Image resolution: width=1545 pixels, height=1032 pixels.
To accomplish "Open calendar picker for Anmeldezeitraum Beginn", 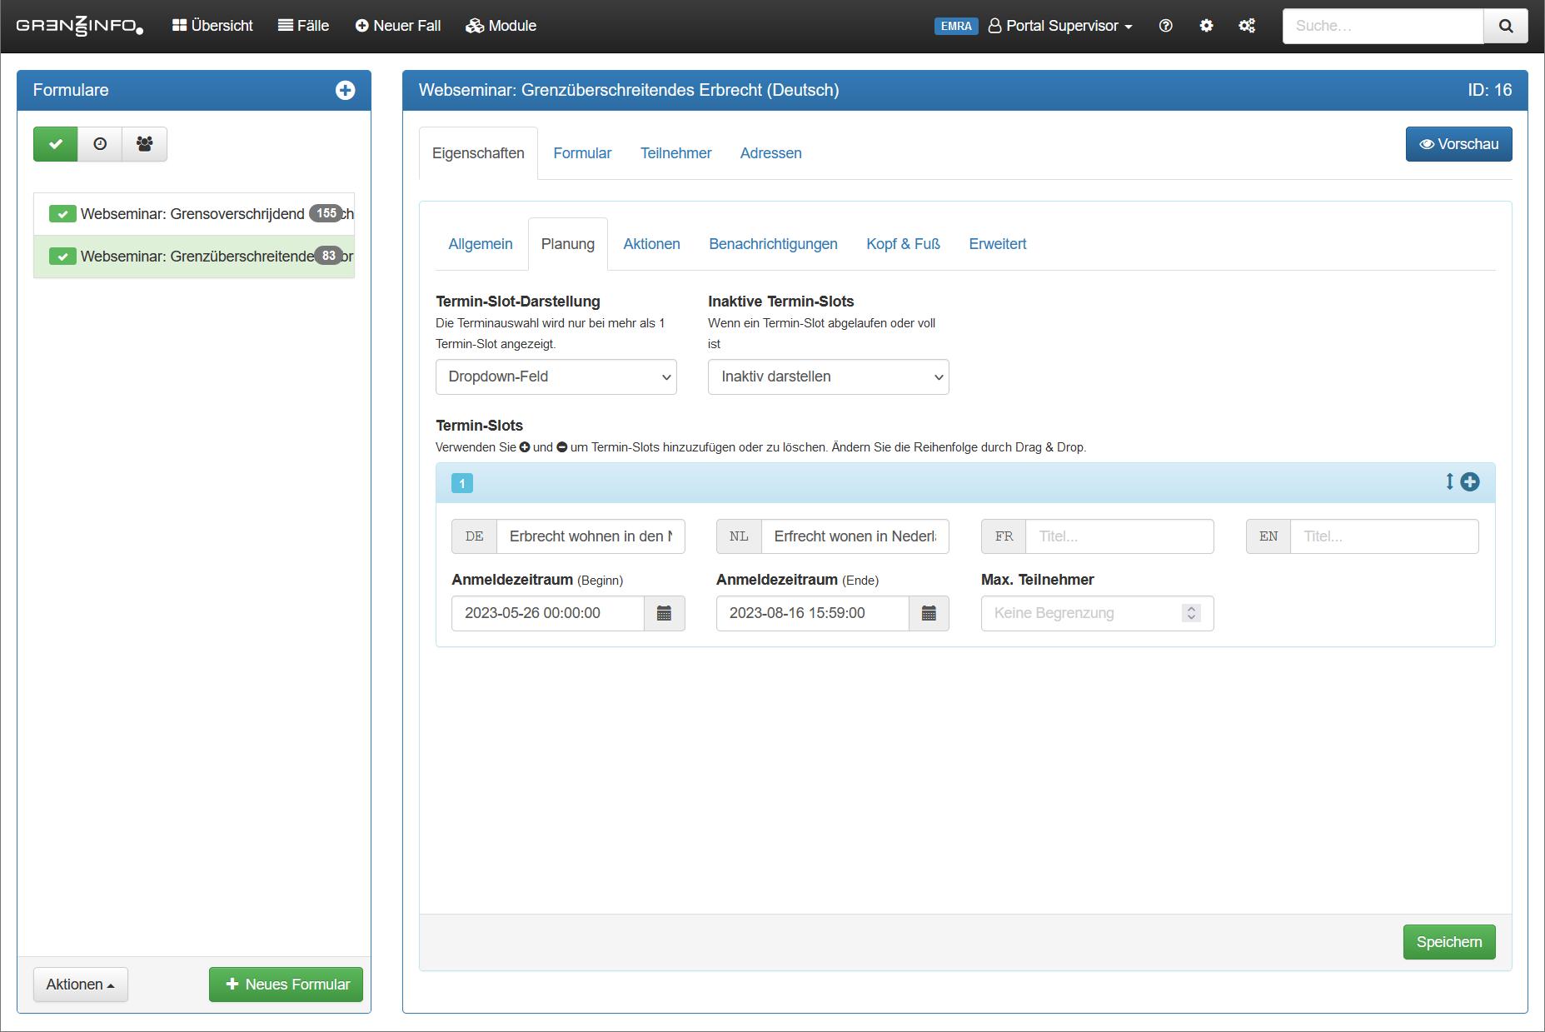I will pos(664,614).
